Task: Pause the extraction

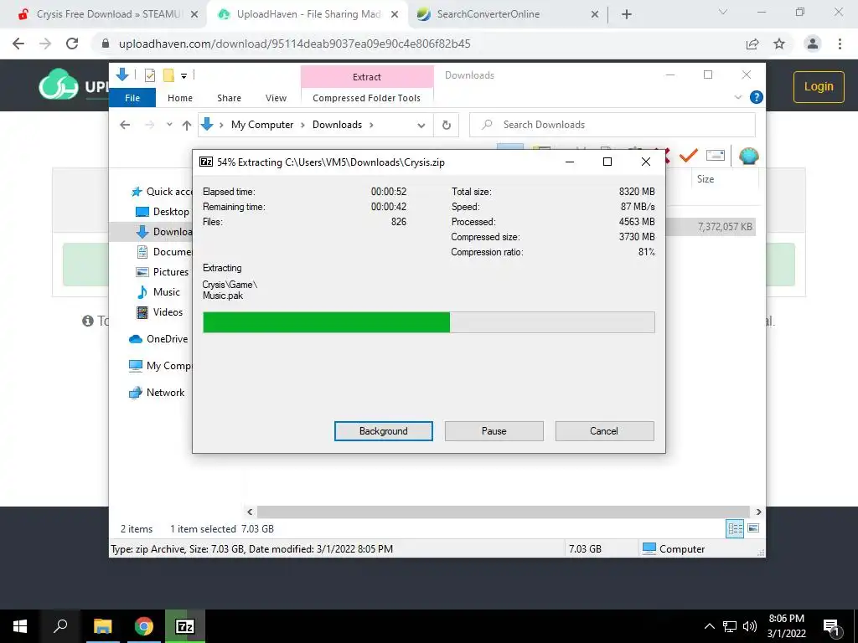Action: 494,431
